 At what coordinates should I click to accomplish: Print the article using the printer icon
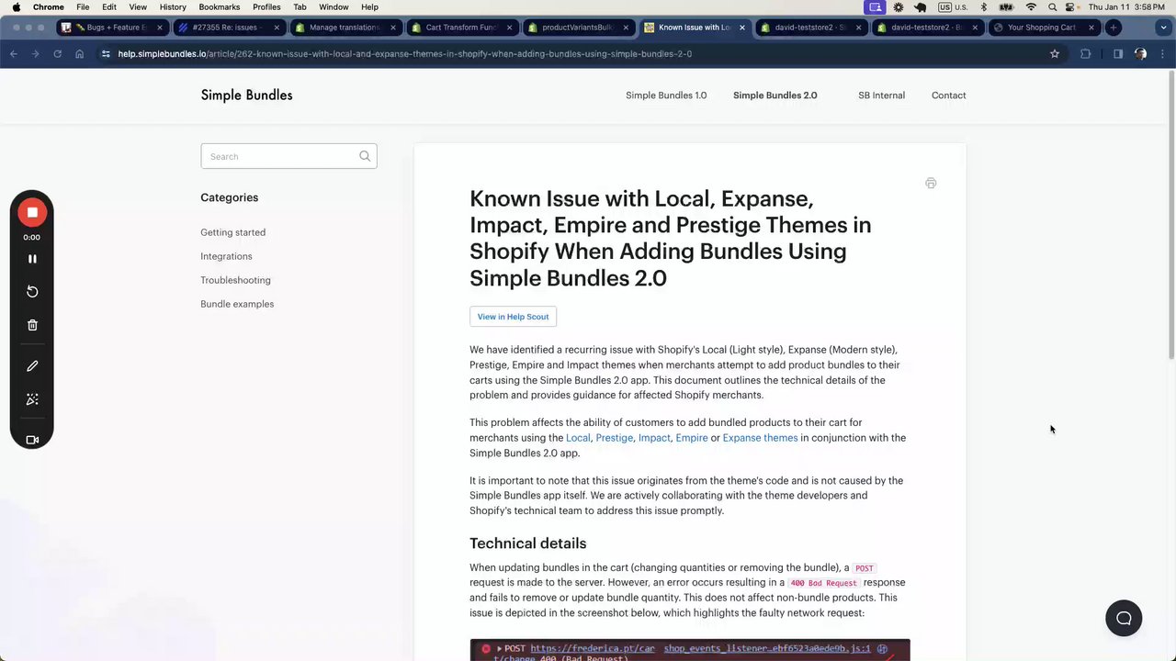pos(931,184)
